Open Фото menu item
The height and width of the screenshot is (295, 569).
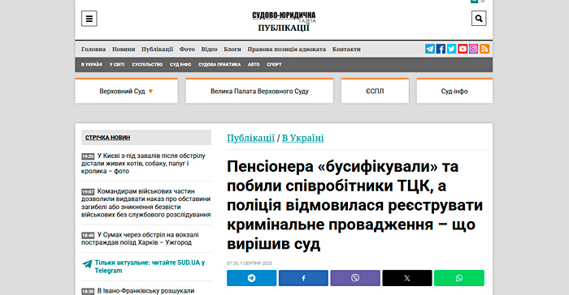point(187,49)
